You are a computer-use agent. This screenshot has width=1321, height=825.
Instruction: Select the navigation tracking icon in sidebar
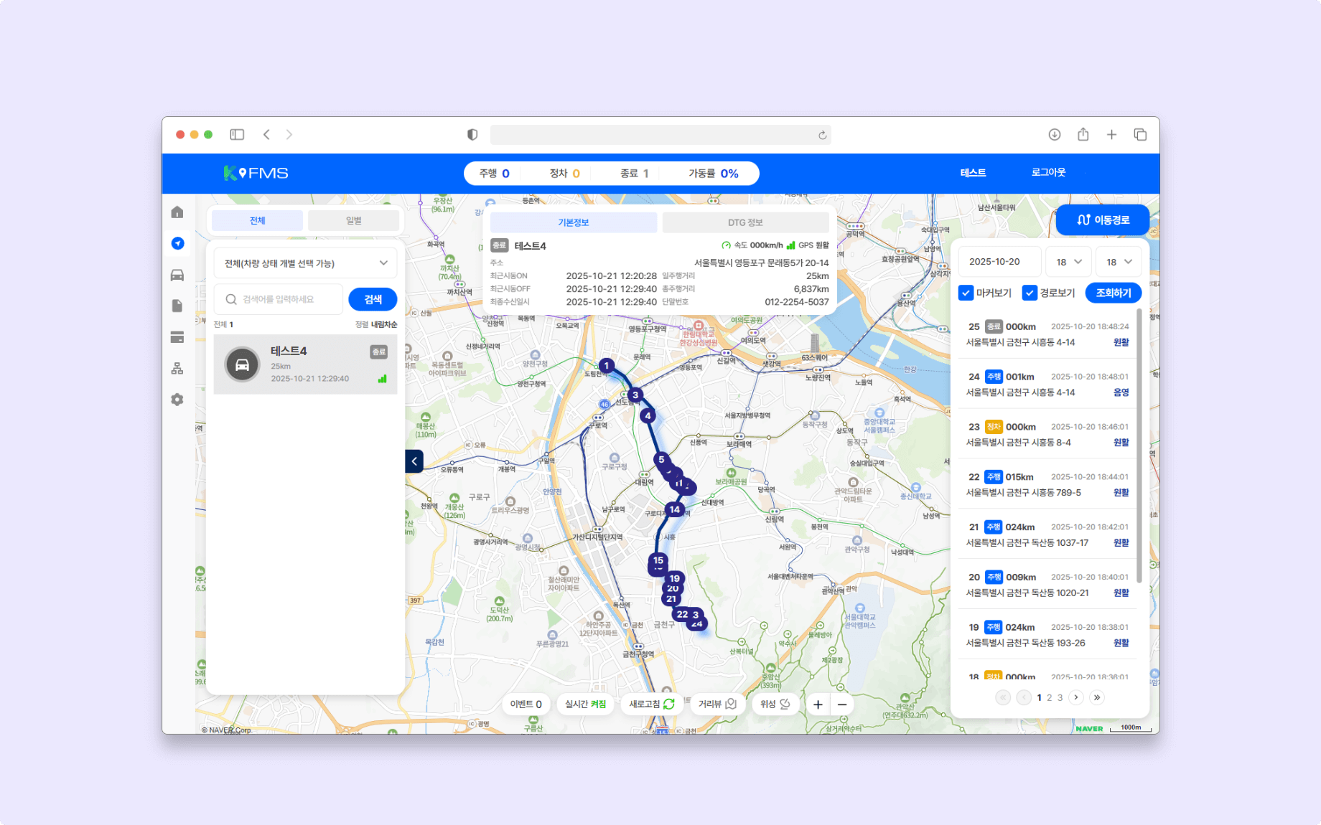[177, 243]
